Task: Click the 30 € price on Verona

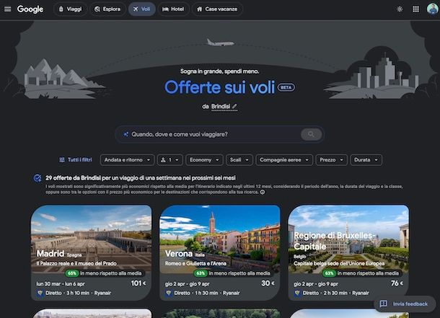Action: [268, 283]
